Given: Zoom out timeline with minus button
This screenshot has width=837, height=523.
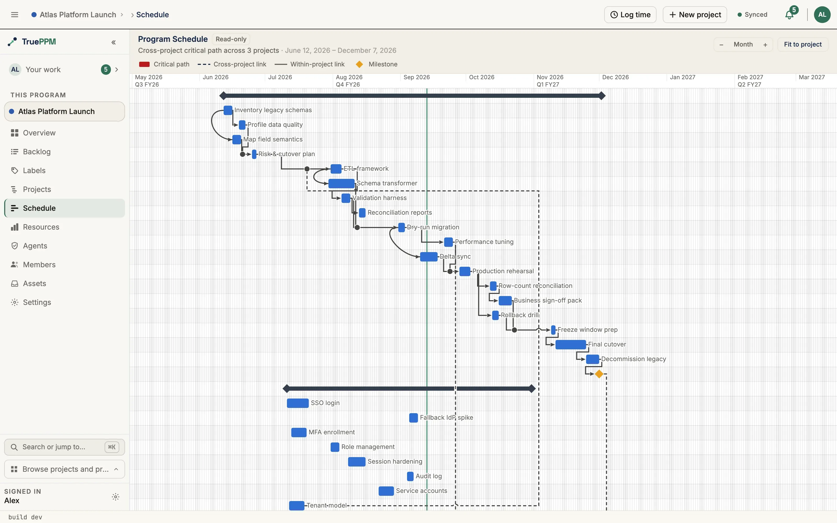Looking at the screenshot, I should point(721,45).
